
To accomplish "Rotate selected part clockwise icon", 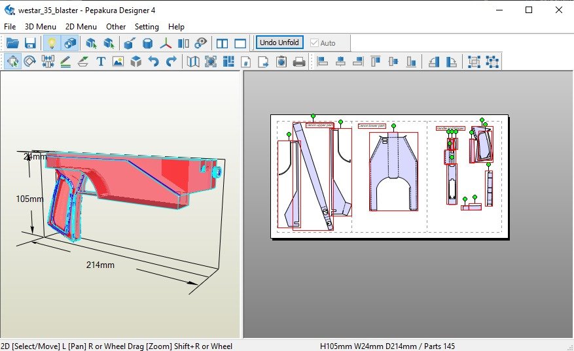I will click(x=451, y=61).
